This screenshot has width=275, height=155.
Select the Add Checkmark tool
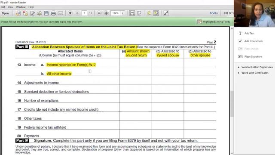click(x=251, y=41)
